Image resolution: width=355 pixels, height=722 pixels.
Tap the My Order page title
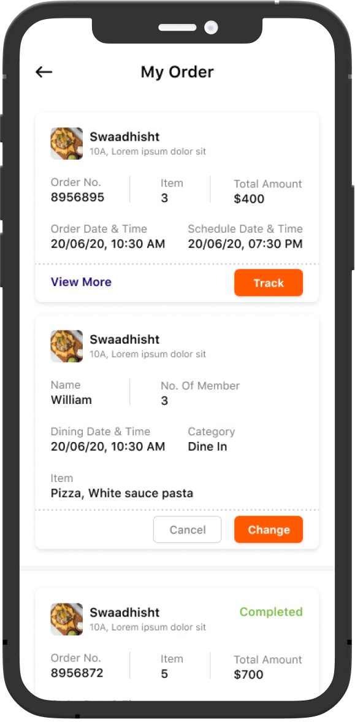[177, 72]
